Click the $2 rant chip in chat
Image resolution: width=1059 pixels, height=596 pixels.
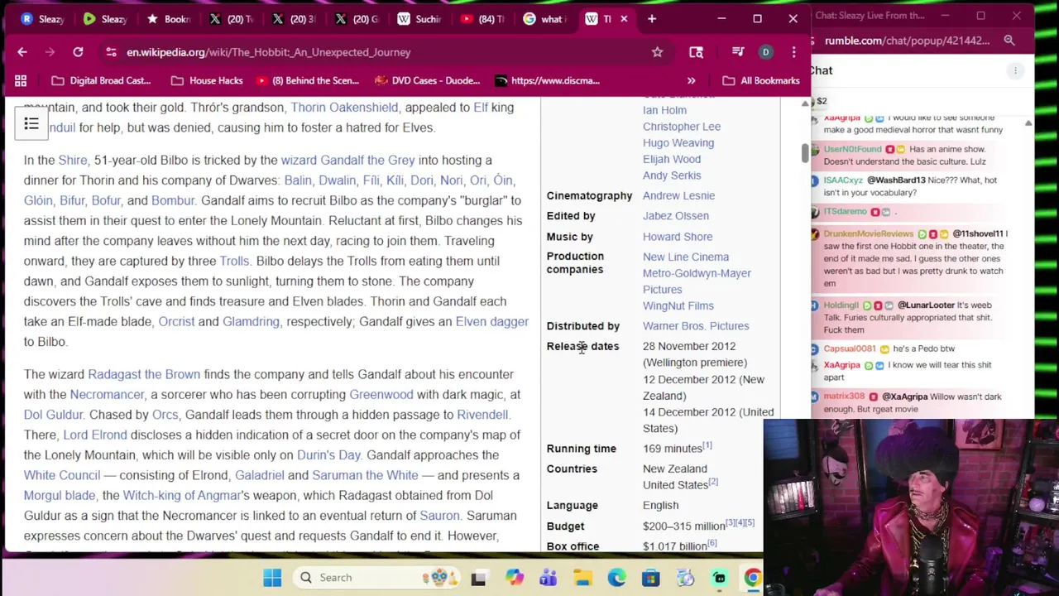coord(819,101)
